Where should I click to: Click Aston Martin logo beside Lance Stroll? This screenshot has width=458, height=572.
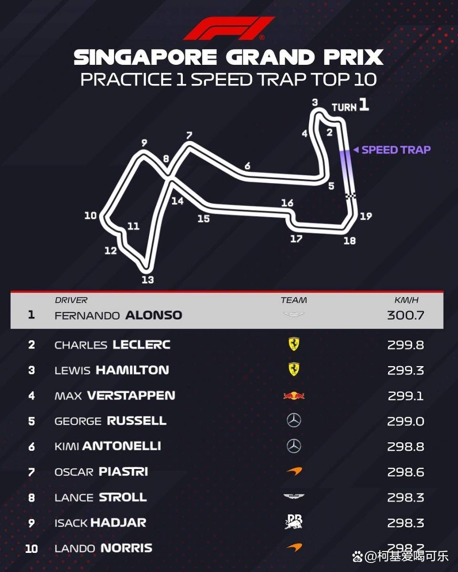click(293, 497)
